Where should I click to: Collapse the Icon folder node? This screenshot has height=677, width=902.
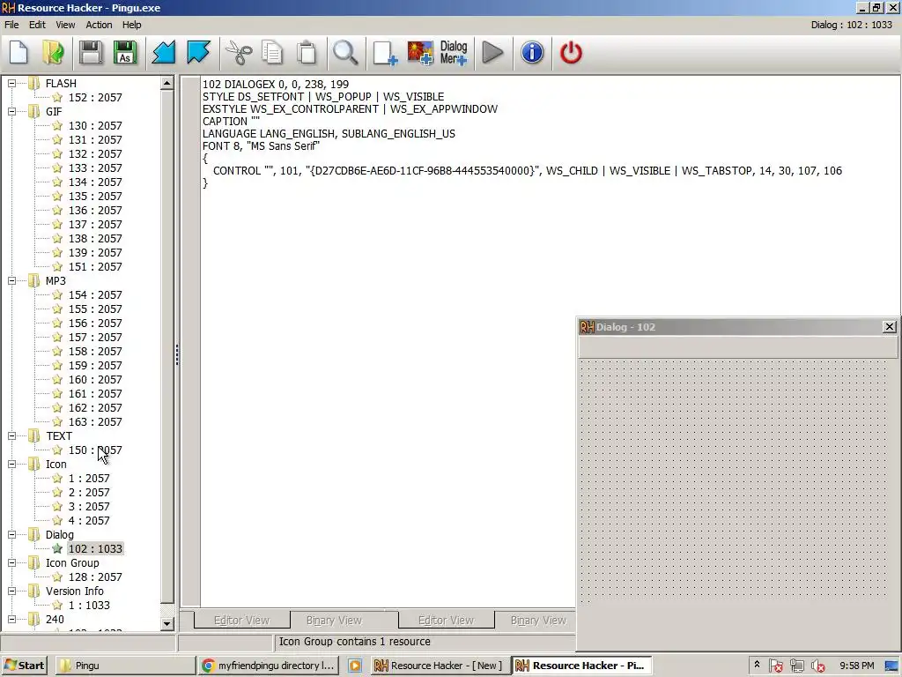click(11, 464)
